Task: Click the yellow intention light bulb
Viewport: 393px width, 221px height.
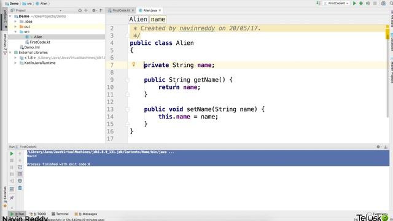Action: (x=134, y=64)
